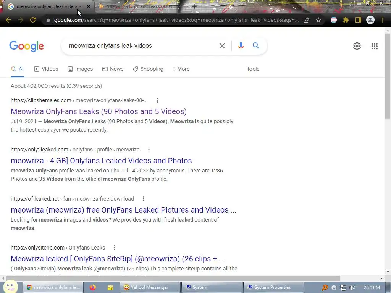Screen dimensions: 391x293
Task: Switch to the System taskbar window
Action: tap(212, 288)
